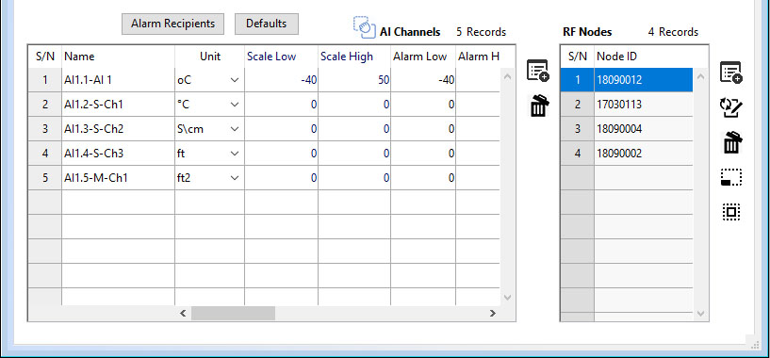Select the AI1.3-S-Ch2 name cell
Image resolution: width=770 pixels, height=358 pixels.
[118, 129]
